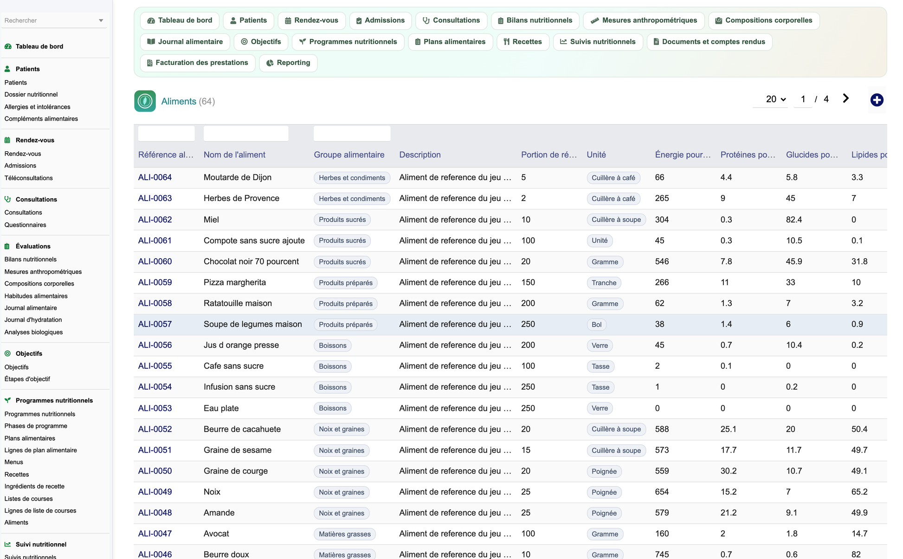Sort by Groupe alimentaire column header
This screenshot has height=559, width=903.
349,155
